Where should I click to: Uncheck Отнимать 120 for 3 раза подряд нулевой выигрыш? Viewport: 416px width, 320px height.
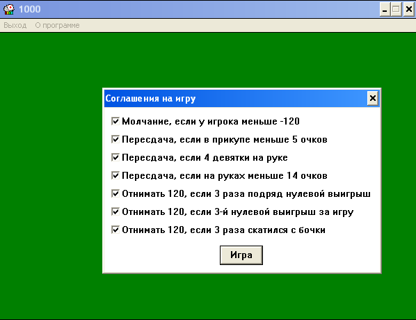[115, 193]
